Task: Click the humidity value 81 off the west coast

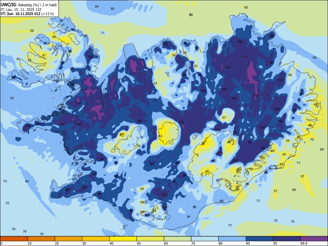Action: click(18, 59)
